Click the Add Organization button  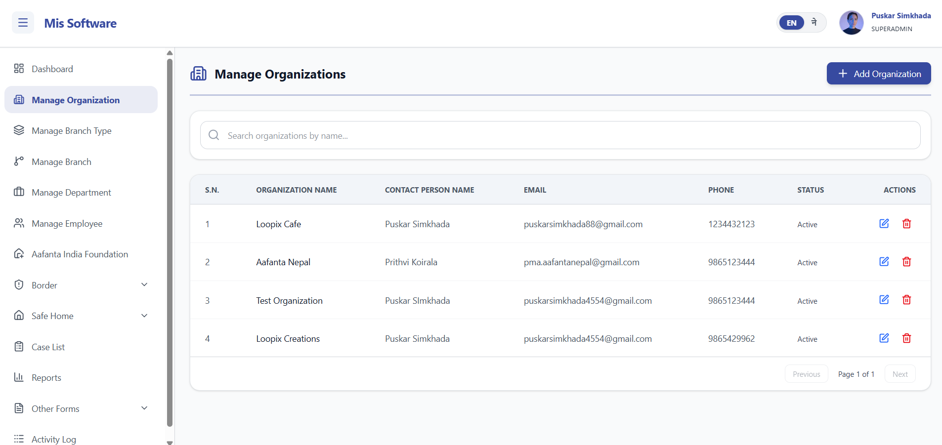(x=879, y=74)
